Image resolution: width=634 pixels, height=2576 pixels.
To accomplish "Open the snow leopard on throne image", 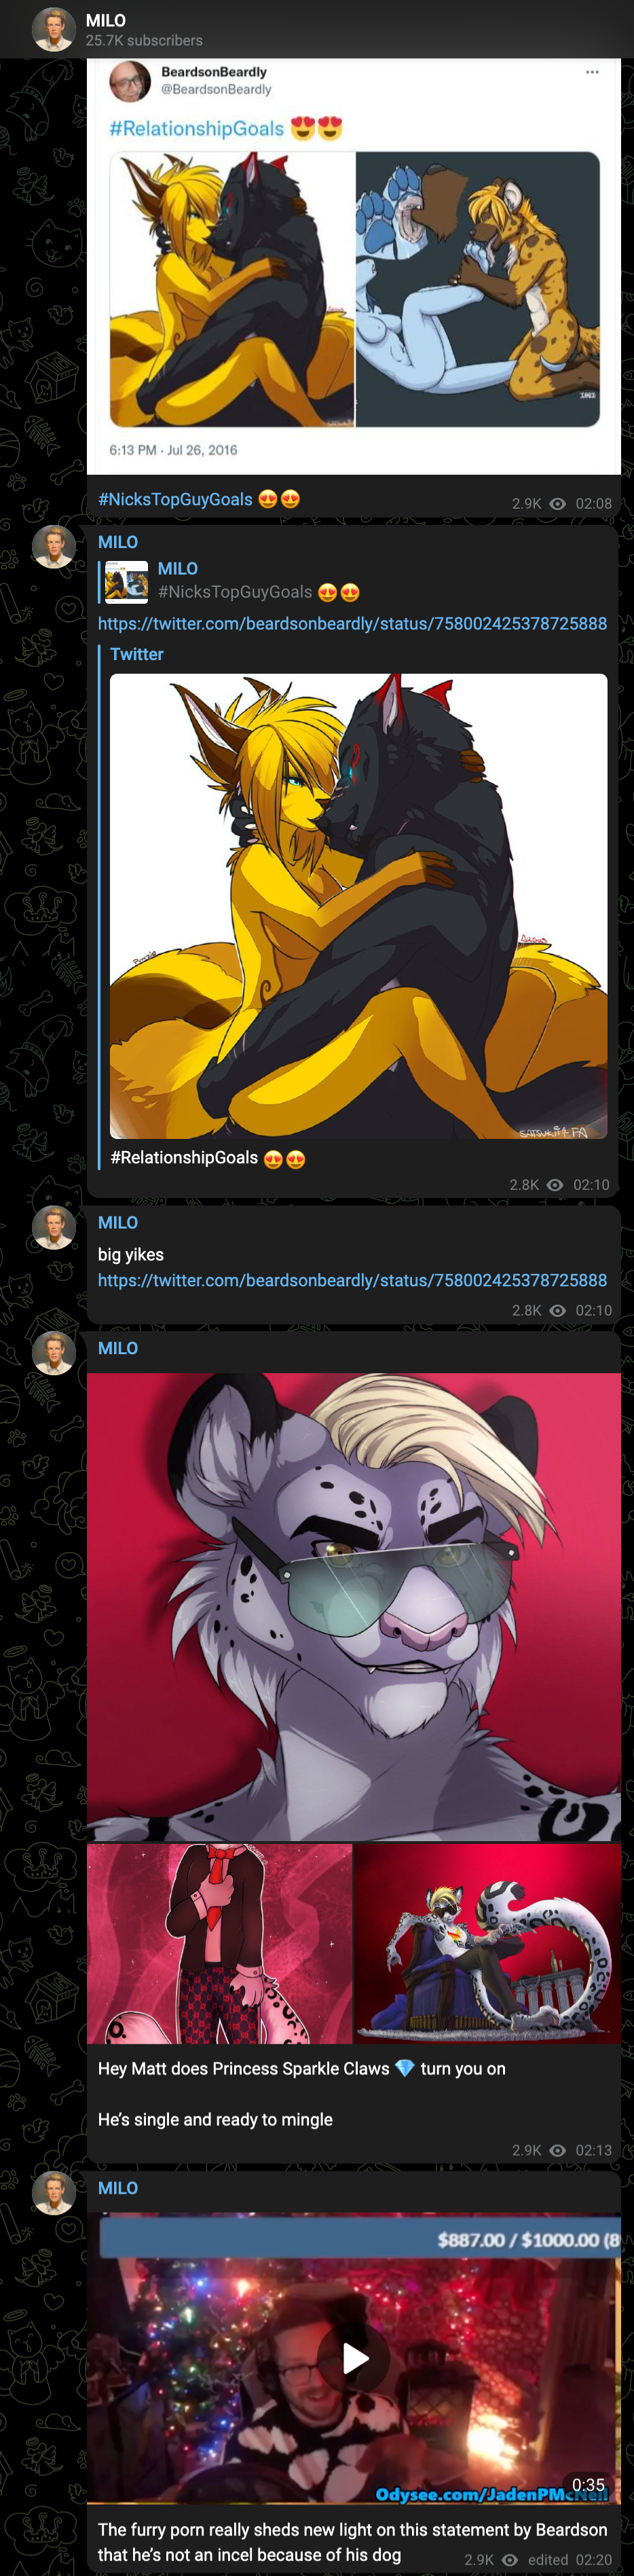I will click(488, 1943).
